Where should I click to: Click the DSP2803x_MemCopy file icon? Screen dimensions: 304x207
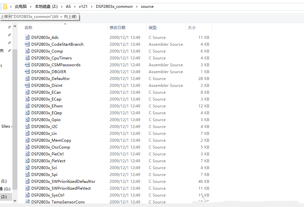27,140
